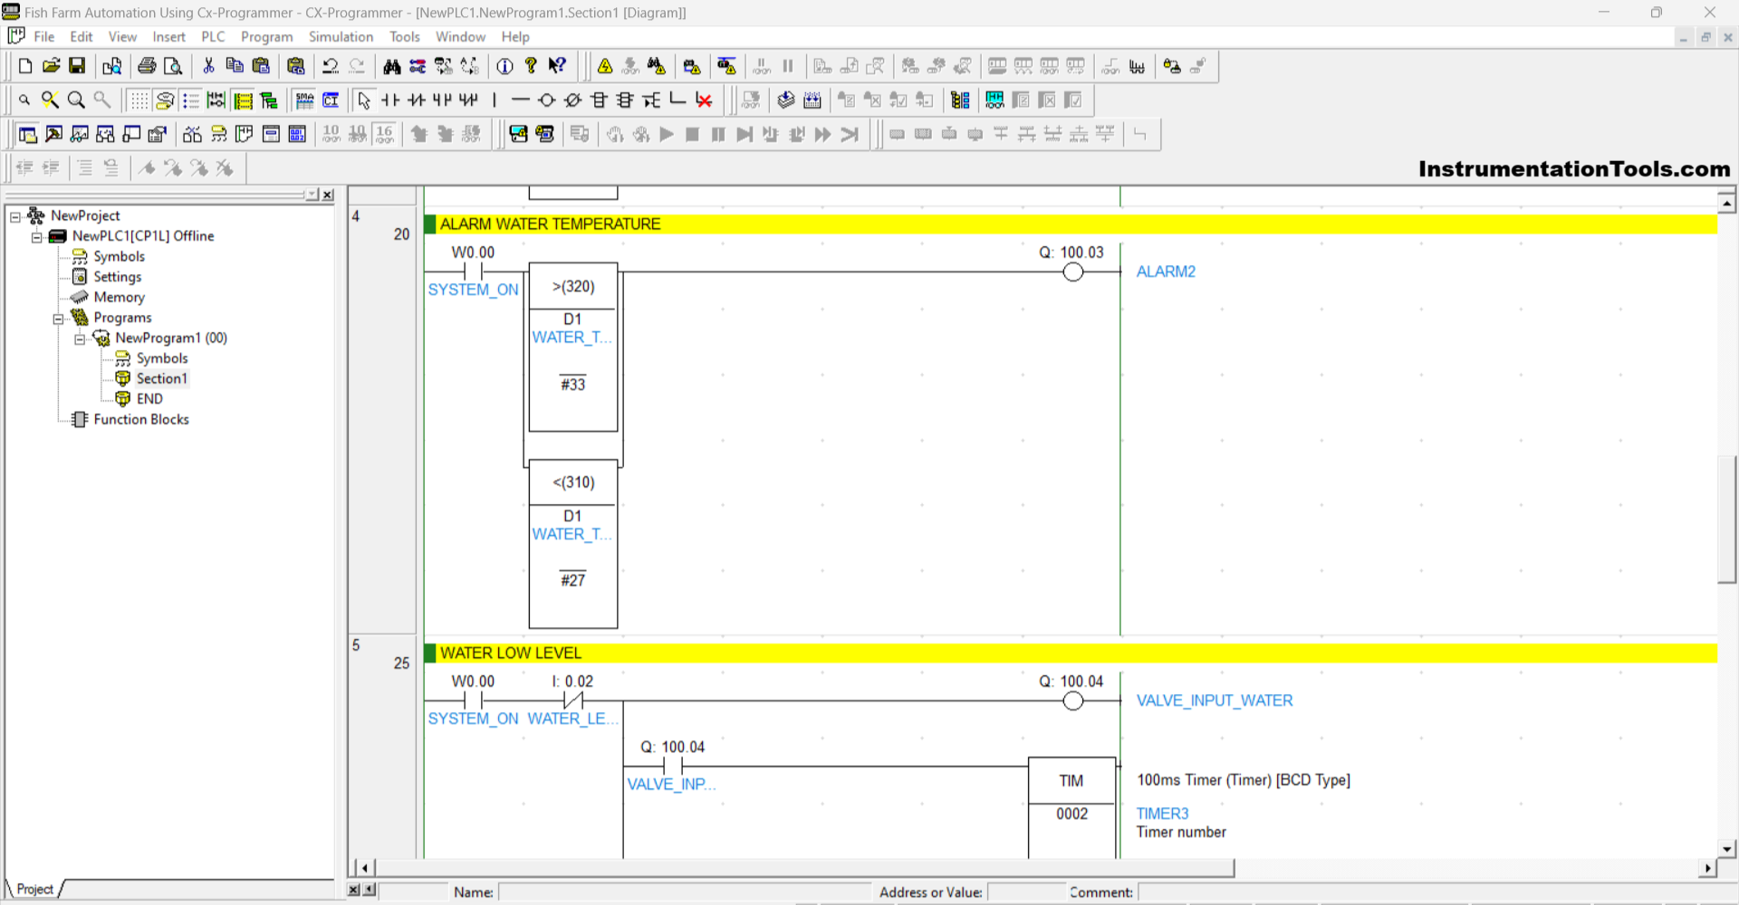
Task: Collapse the Programs tree node
Action: pyautogui.click(x=59, y=319)
